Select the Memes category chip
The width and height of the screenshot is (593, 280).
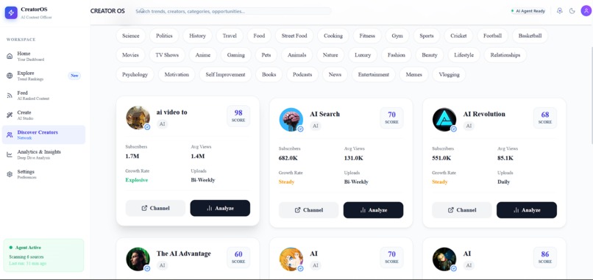pyautogui.click(x=413, y=74)
